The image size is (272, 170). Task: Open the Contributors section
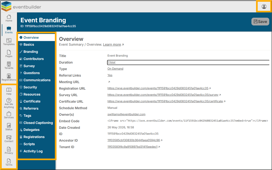(36, 59)
